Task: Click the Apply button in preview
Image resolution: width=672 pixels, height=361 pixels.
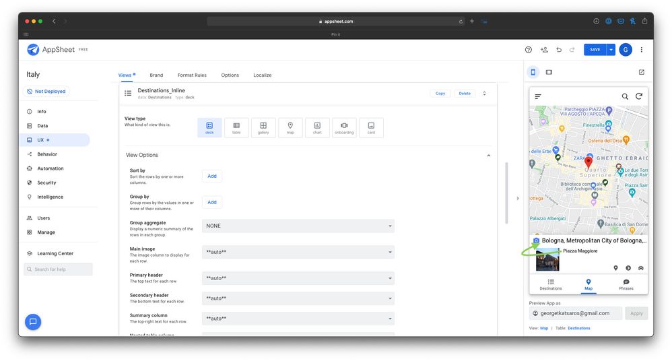Action: point(636,313)
